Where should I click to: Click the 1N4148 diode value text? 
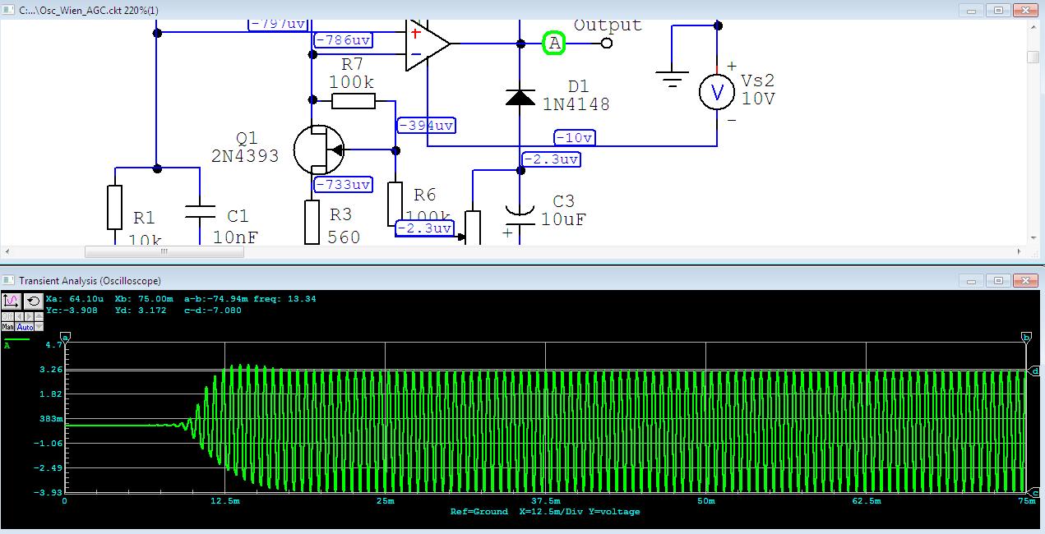coord(576,104)
